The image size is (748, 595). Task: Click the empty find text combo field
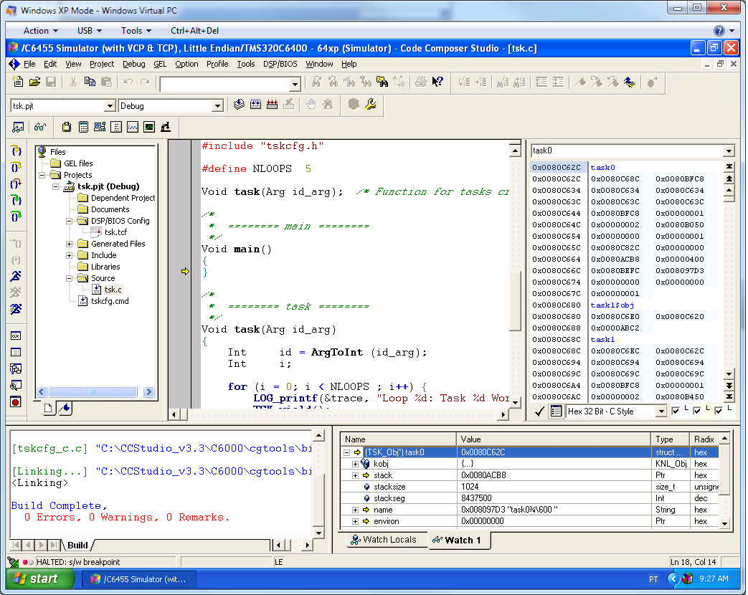point(225,85)
